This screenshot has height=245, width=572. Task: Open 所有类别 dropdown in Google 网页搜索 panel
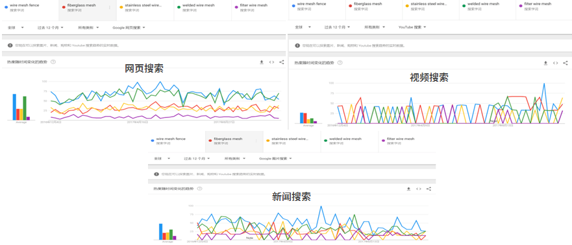(x=88, y=27)
